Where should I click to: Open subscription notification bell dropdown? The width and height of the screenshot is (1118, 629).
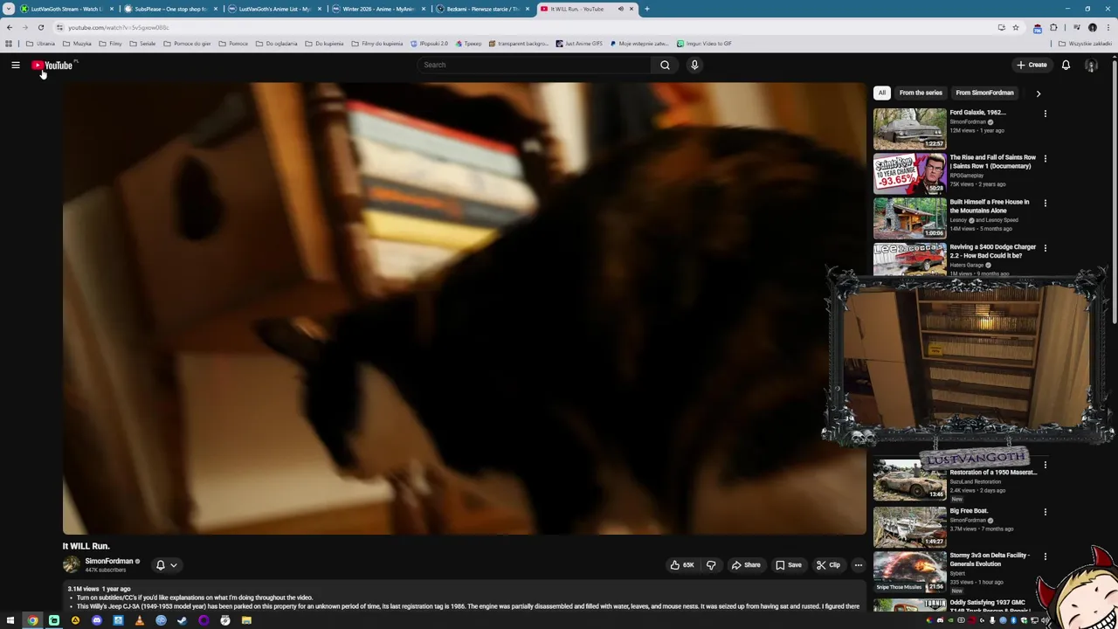(166, 565)
